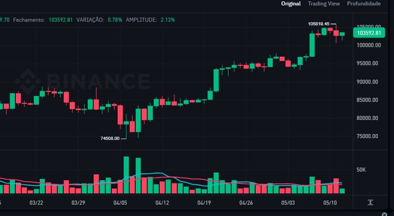Click the 05/10 date on time axis
394x216 pixels.
point(331,202)
